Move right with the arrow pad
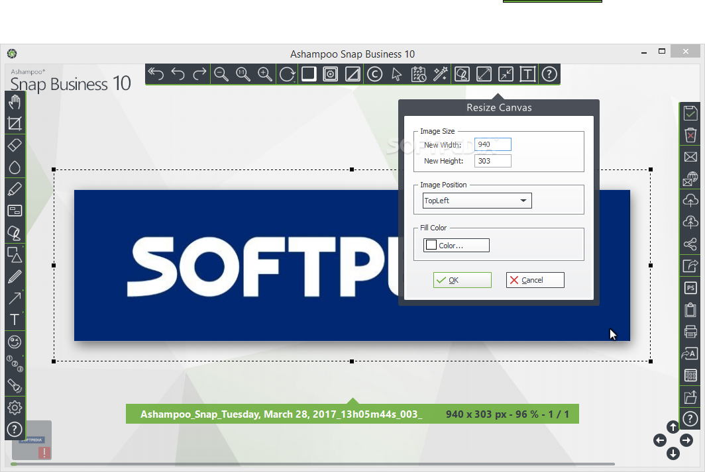 (x=686, y=441)
